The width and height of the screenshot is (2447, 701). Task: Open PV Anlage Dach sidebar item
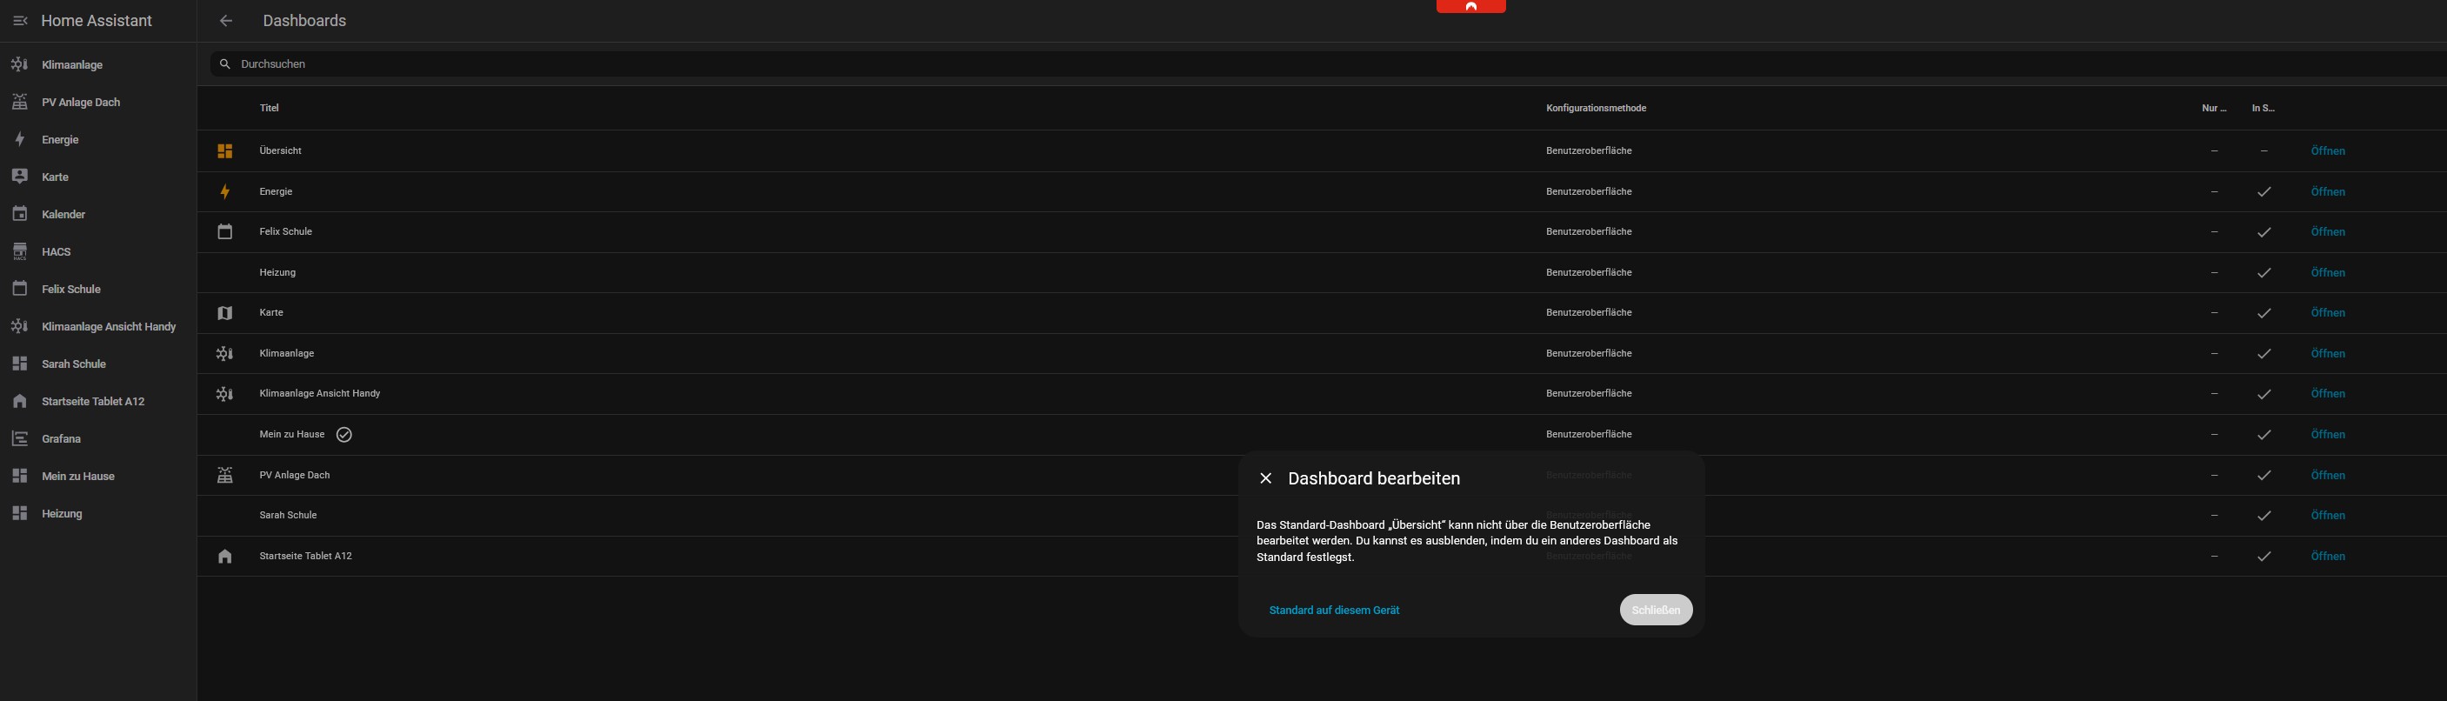pos(81,103)
